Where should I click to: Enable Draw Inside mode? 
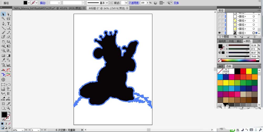(9, 128)
